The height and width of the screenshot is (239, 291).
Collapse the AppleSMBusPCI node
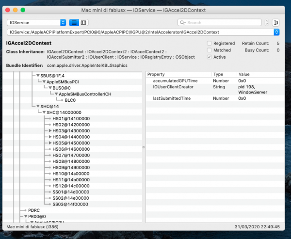(44, 82)
